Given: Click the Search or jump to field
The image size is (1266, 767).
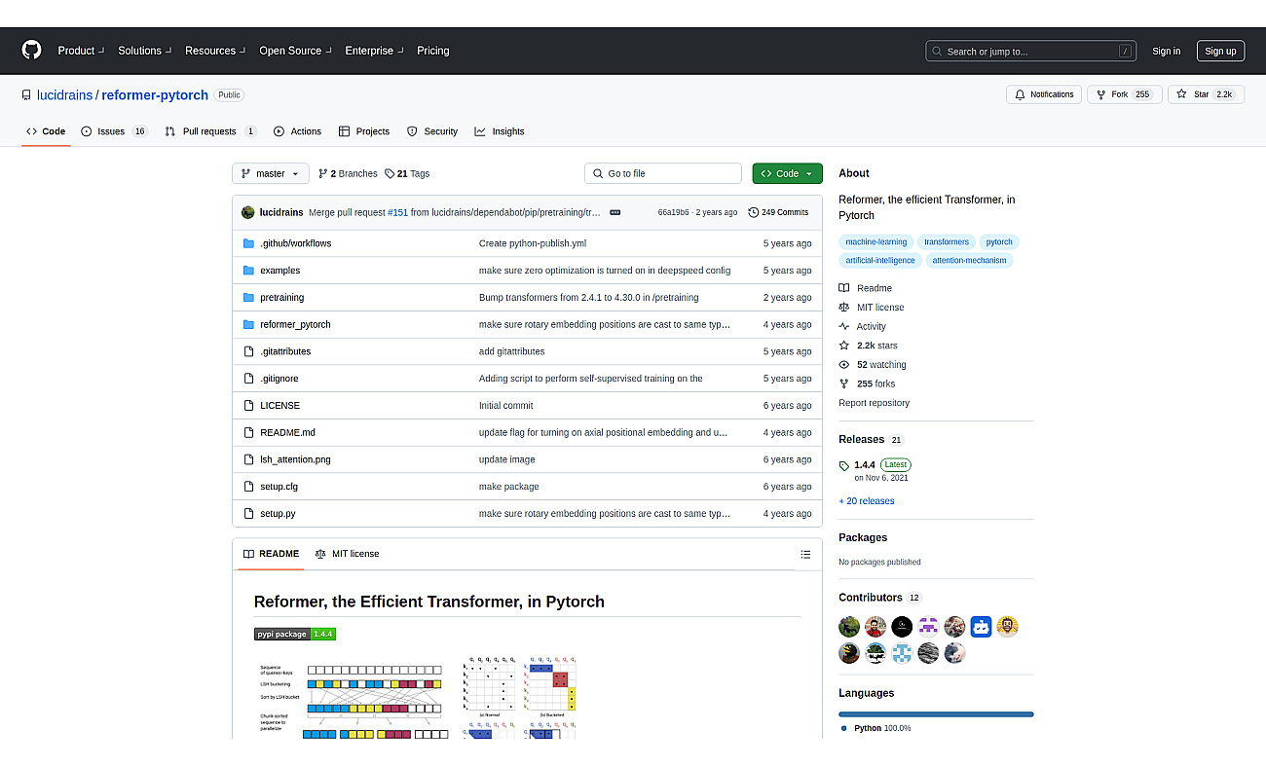Looking at the screenshot, I should pos(1030,51).
